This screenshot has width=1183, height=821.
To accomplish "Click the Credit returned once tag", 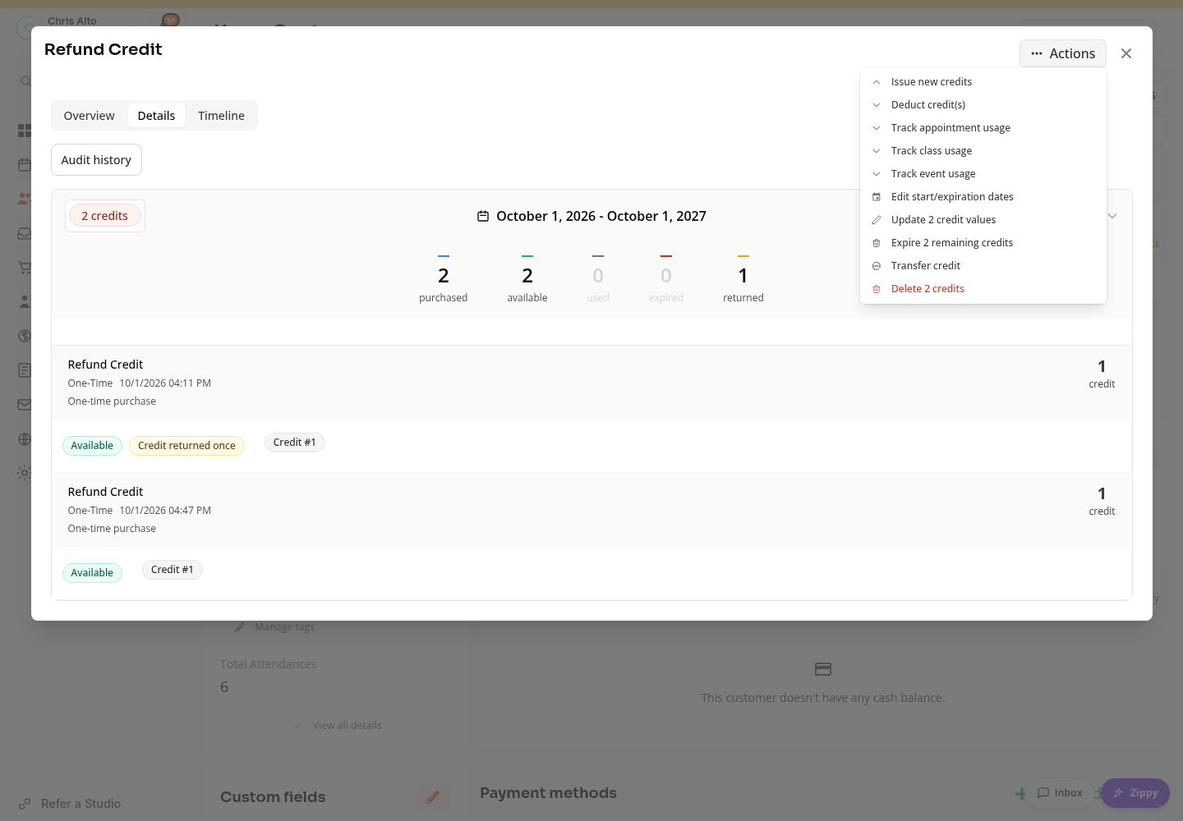I will point(186,446).
